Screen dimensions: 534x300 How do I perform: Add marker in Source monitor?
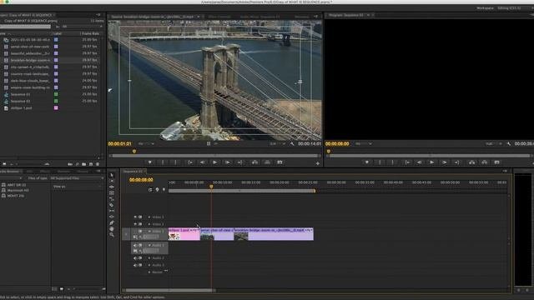click(x=150, y=162)
